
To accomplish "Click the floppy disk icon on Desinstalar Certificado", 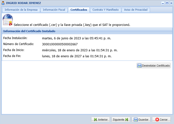I will pyautogui.click(x=139, y=65).
